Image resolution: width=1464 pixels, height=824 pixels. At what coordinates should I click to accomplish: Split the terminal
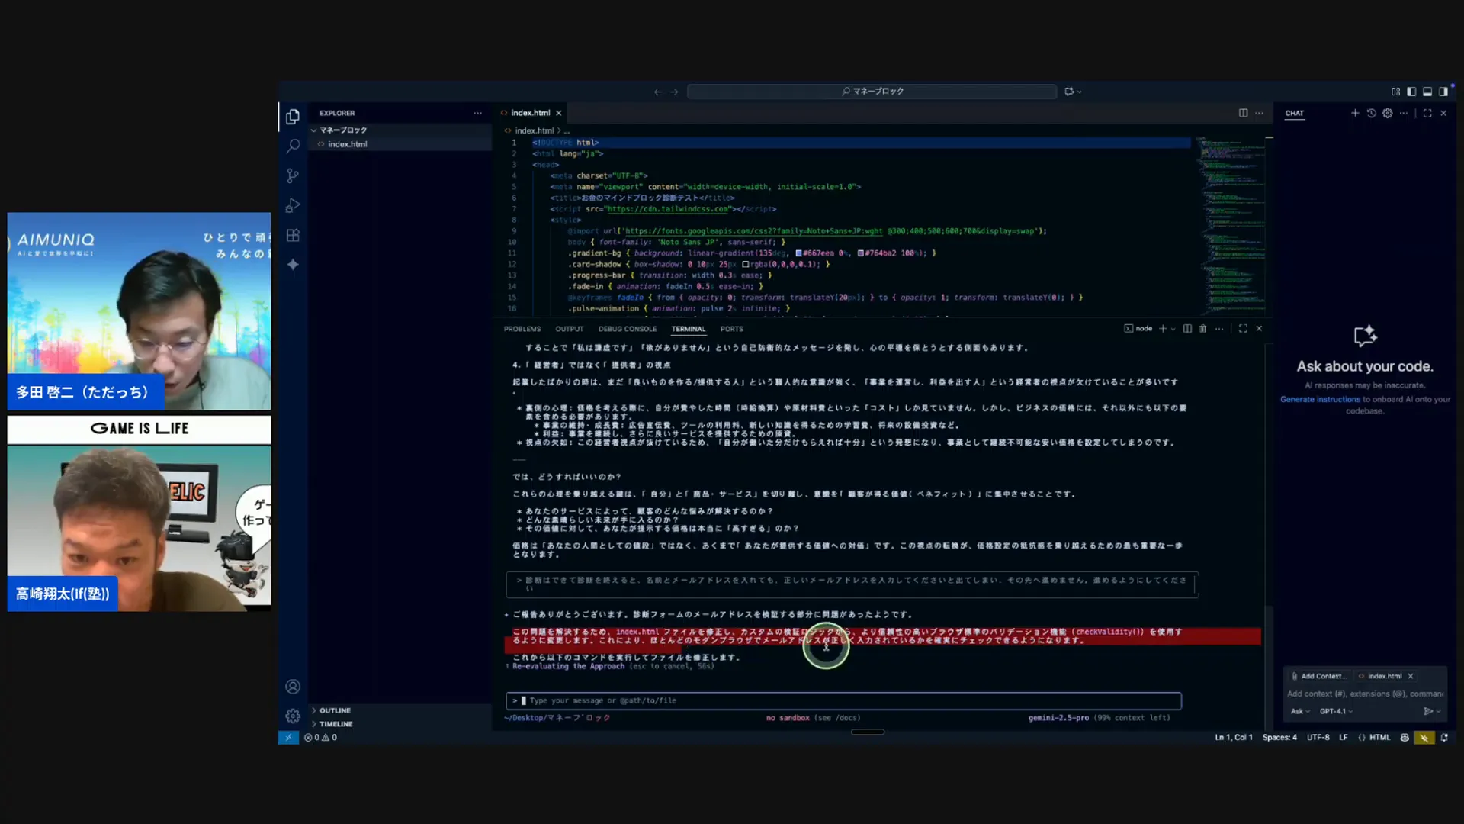[x=1187, y=329]
